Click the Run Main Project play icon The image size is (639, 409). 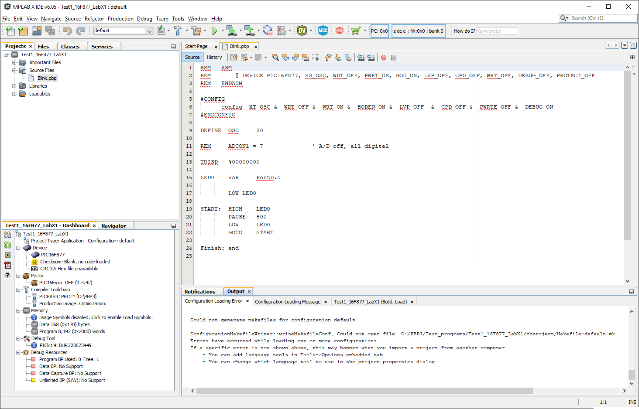pos(215,31)
